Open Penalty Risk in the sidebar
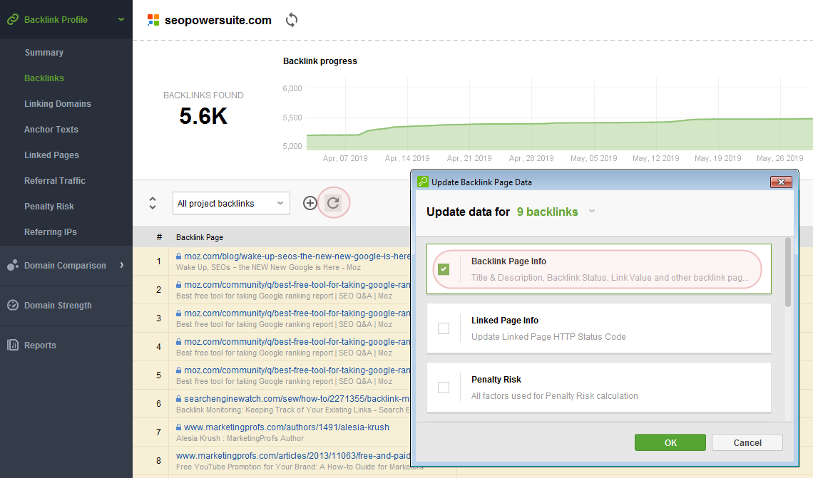The height and width of the screenshot is (478, 813). click(49, 206)
